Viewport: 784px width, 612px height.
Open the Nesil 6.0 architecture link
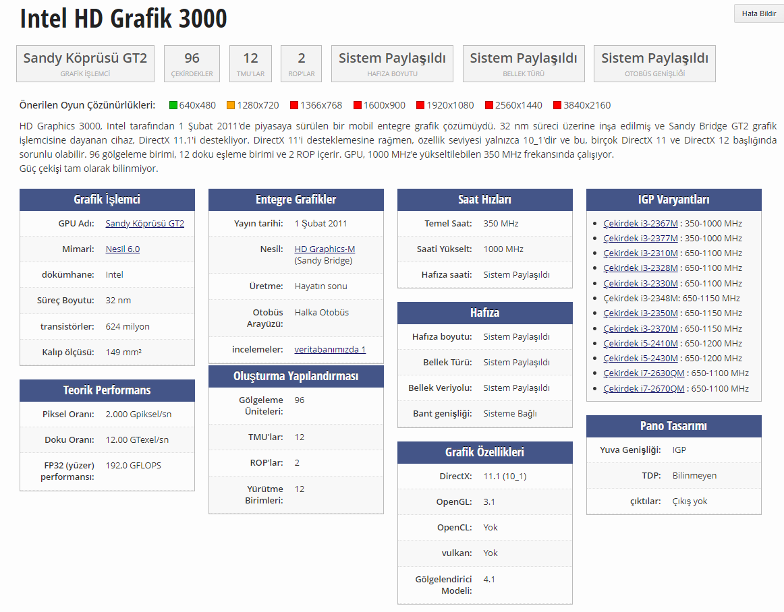[x=123, y=249]
